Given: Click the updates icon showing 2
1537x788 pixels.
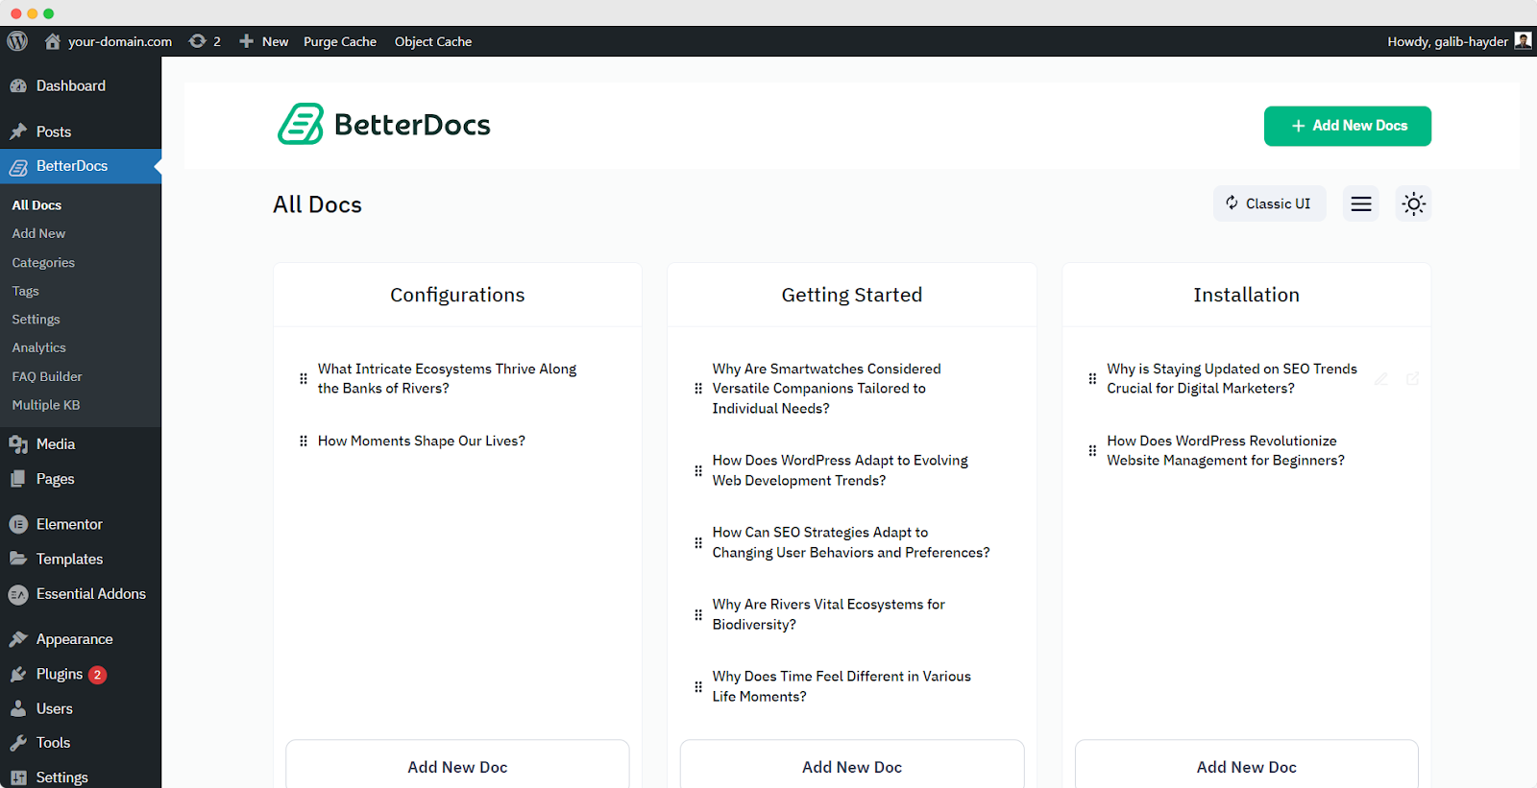Looking at the screenshot, I should [205, 41].
